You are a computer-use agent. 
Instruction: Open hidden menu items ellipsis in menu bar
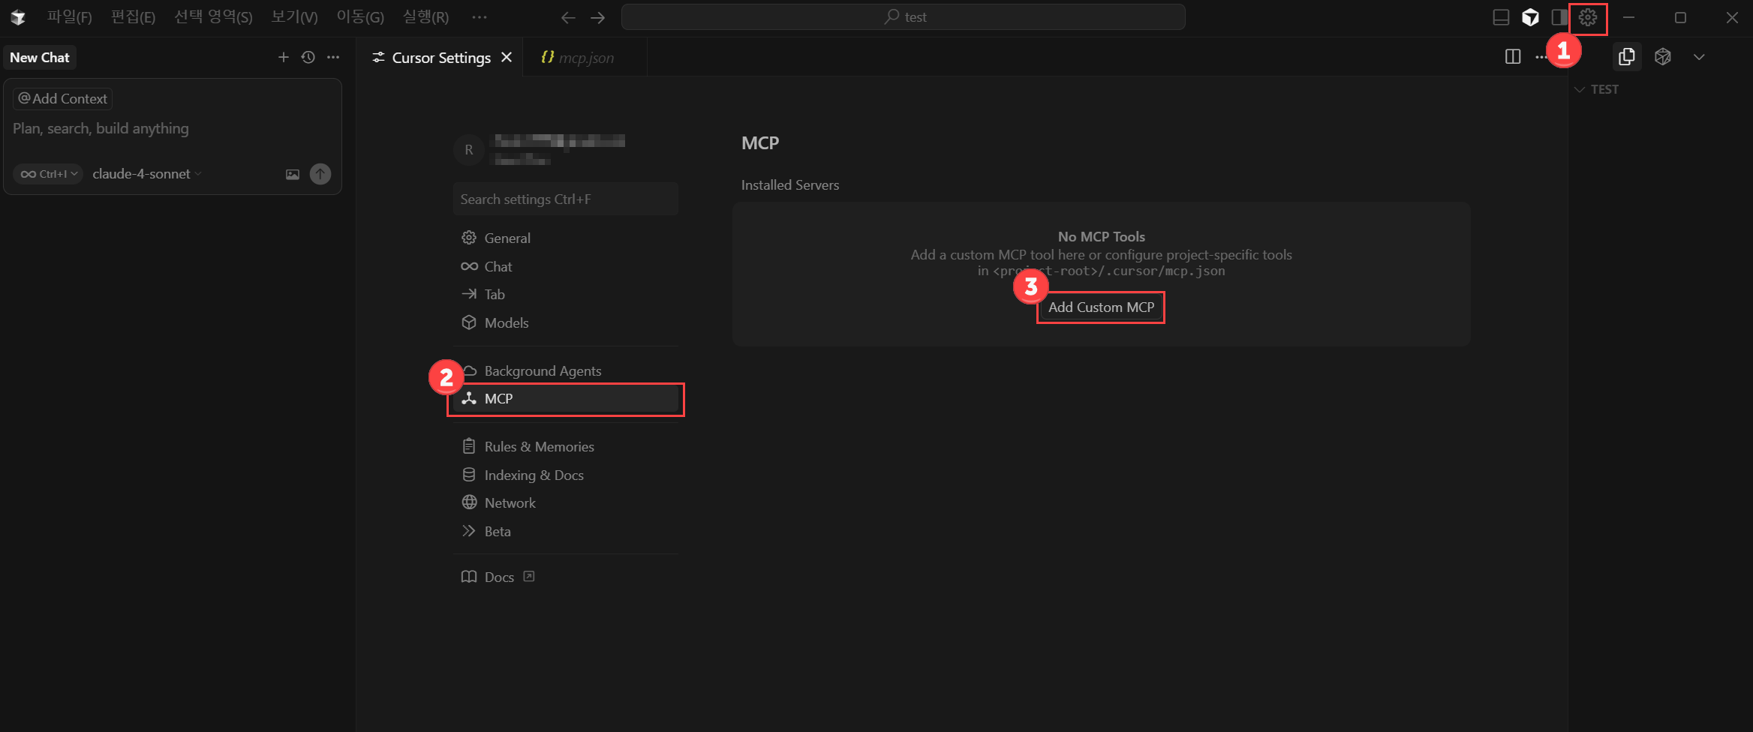480,17
